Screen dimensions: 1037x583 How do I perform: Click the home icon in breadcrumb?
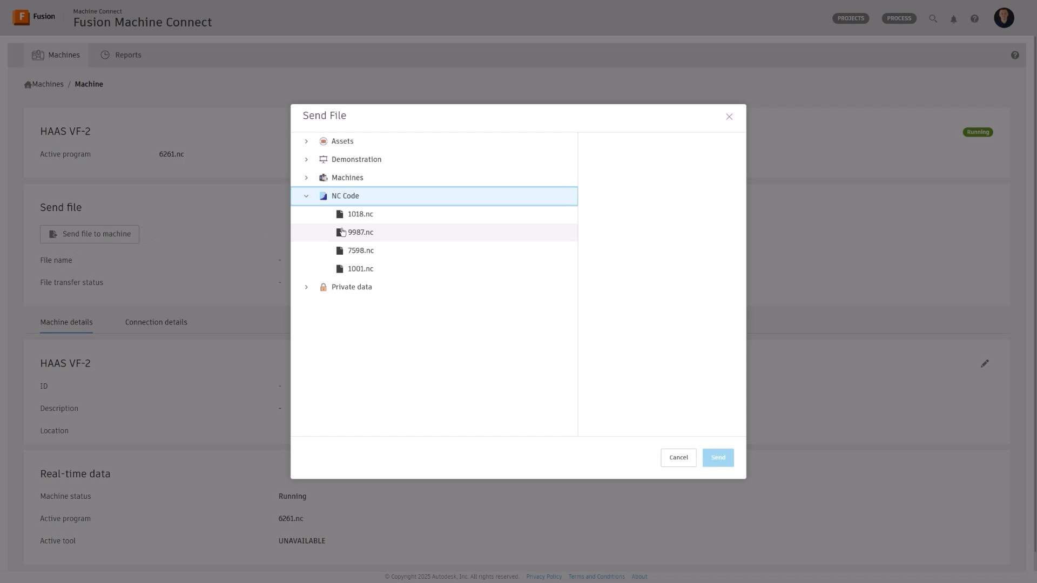coord(28,85)
